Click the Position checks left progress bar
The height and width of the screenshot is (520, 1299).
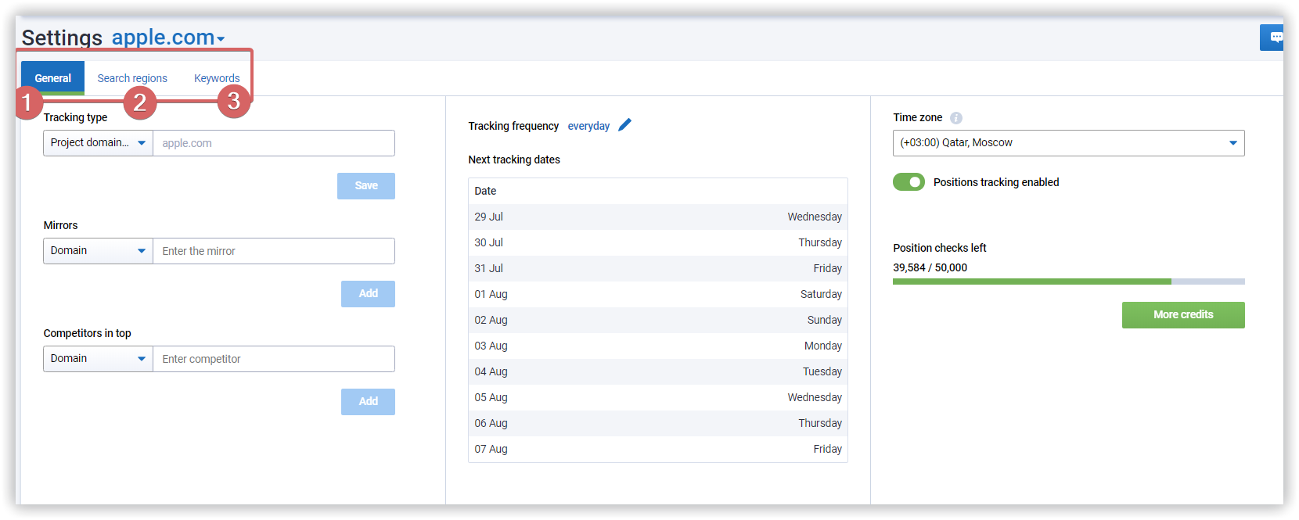point(1068,282)
